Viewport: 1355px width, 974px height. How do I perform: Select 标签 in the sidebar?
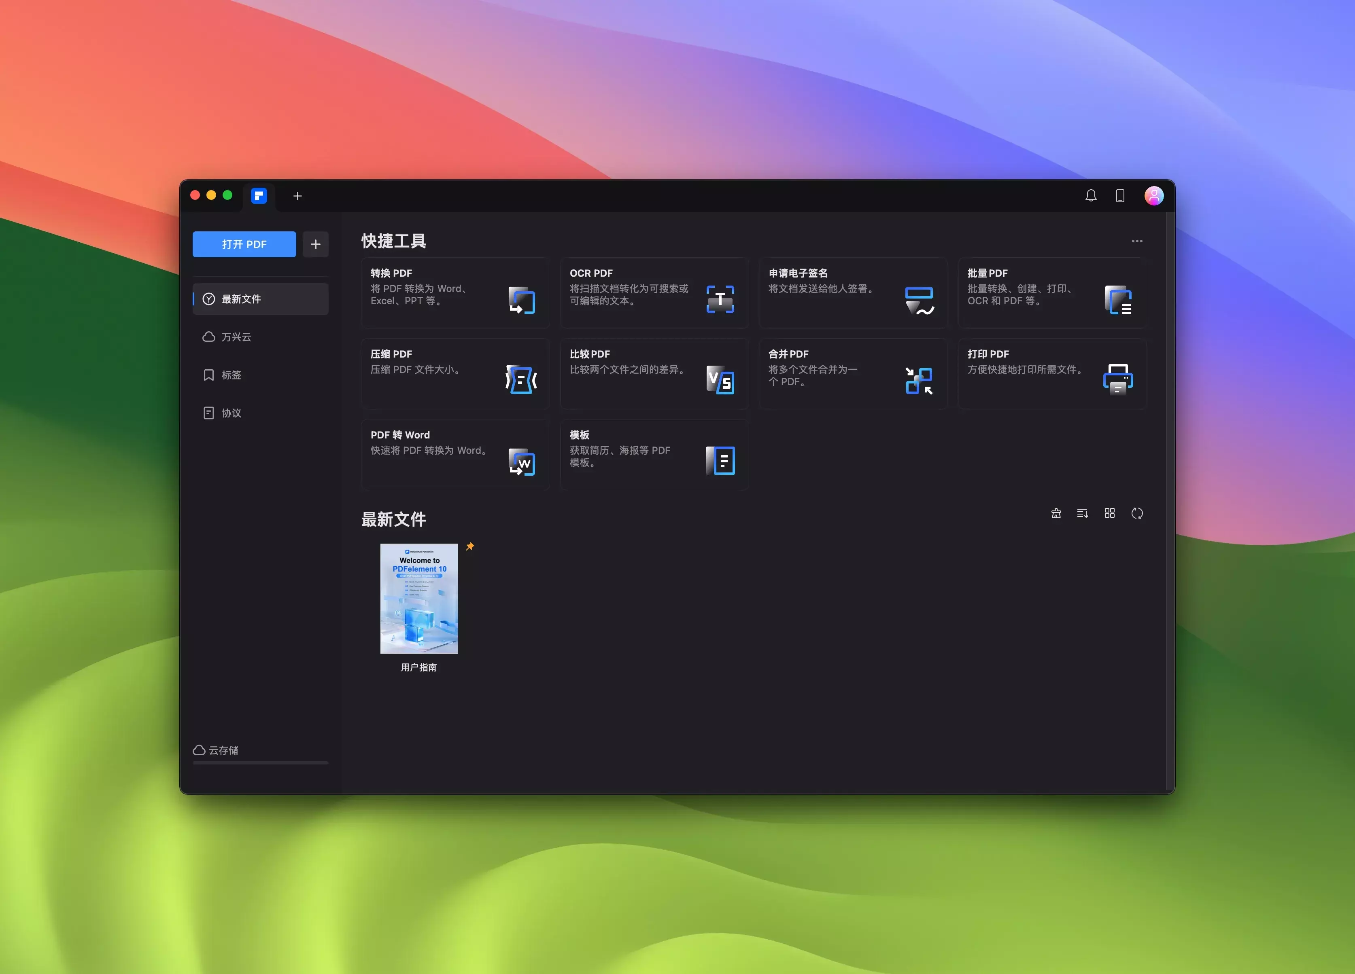pos(231,375)
